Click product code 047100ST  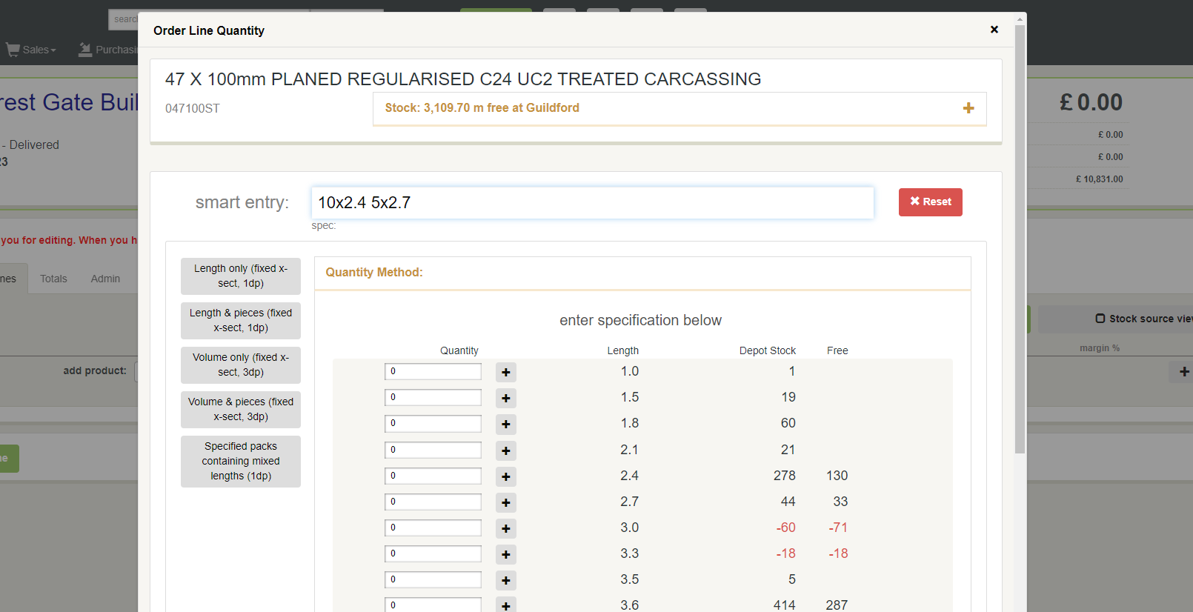coord(193,109)
